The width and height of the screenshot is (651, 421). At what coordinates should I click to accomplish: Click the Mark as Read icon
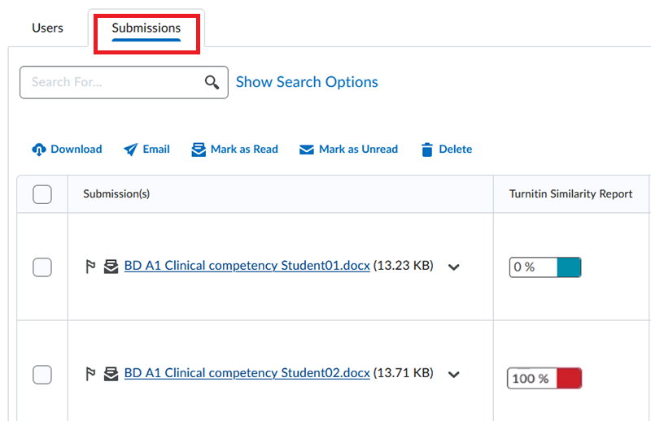(199, 150)
